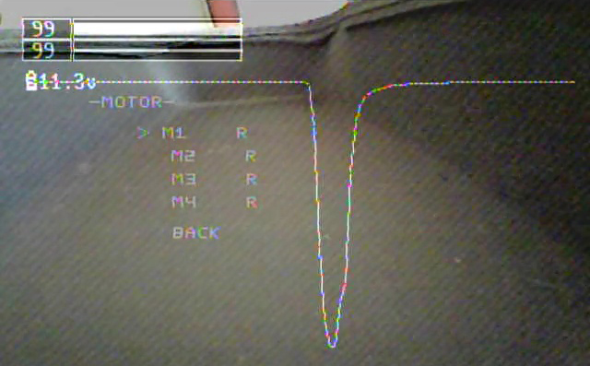
Task: Select the arrow cursor next to M1
Action: pos(143,133)
